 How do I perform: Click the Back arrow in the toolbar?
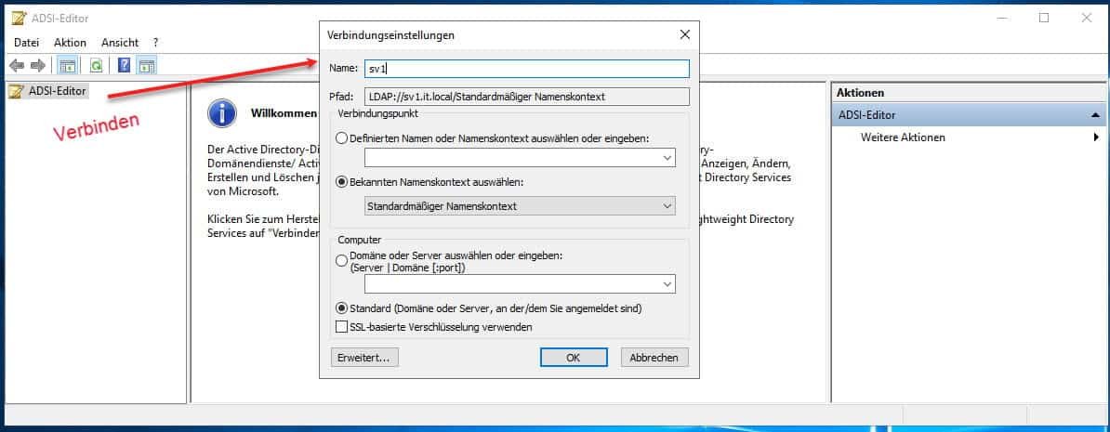click(17, 66)
